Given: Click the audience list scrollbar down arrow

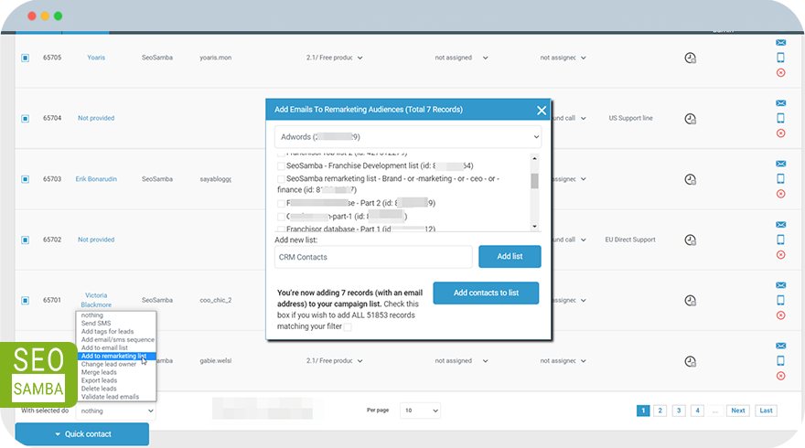Looking at the screenshot, I should click(534, 227).
